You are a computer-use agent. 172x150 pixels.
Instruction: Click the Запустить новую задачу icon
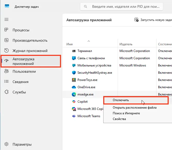136,20
